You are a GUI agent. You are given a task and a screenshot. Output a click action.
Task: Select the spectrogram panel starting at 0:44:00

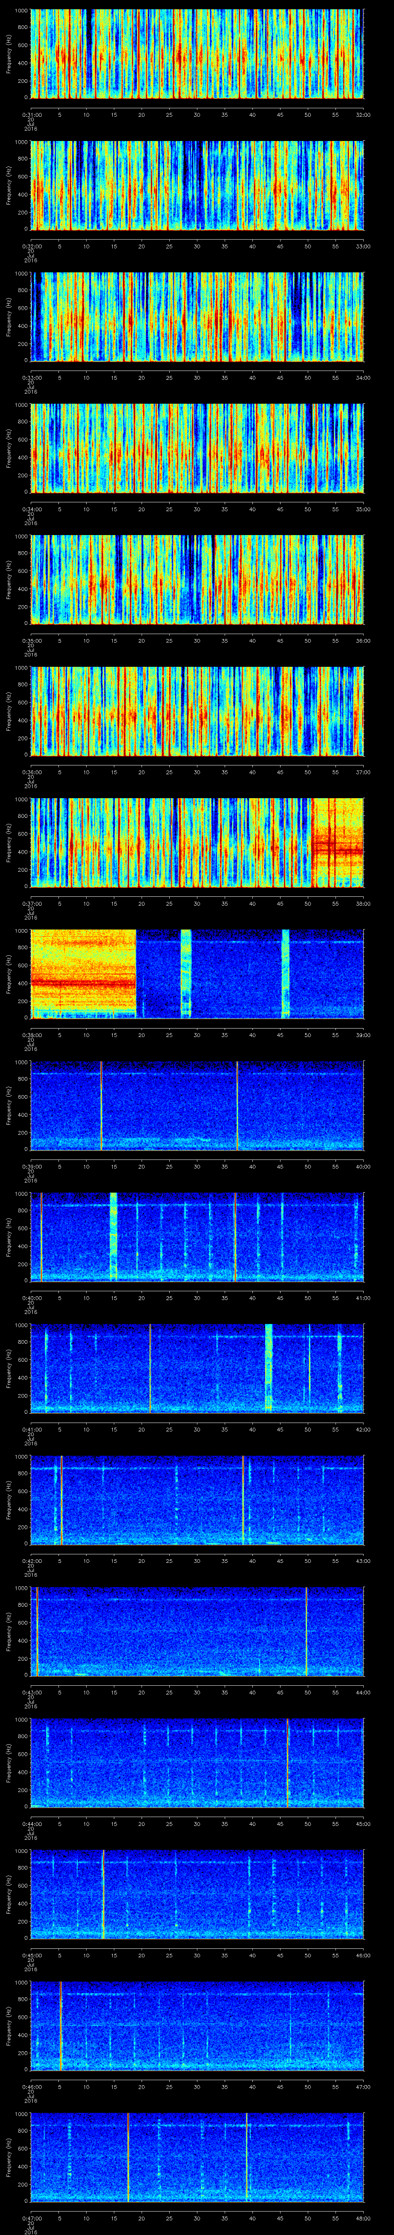click(x=197, y=1763)
